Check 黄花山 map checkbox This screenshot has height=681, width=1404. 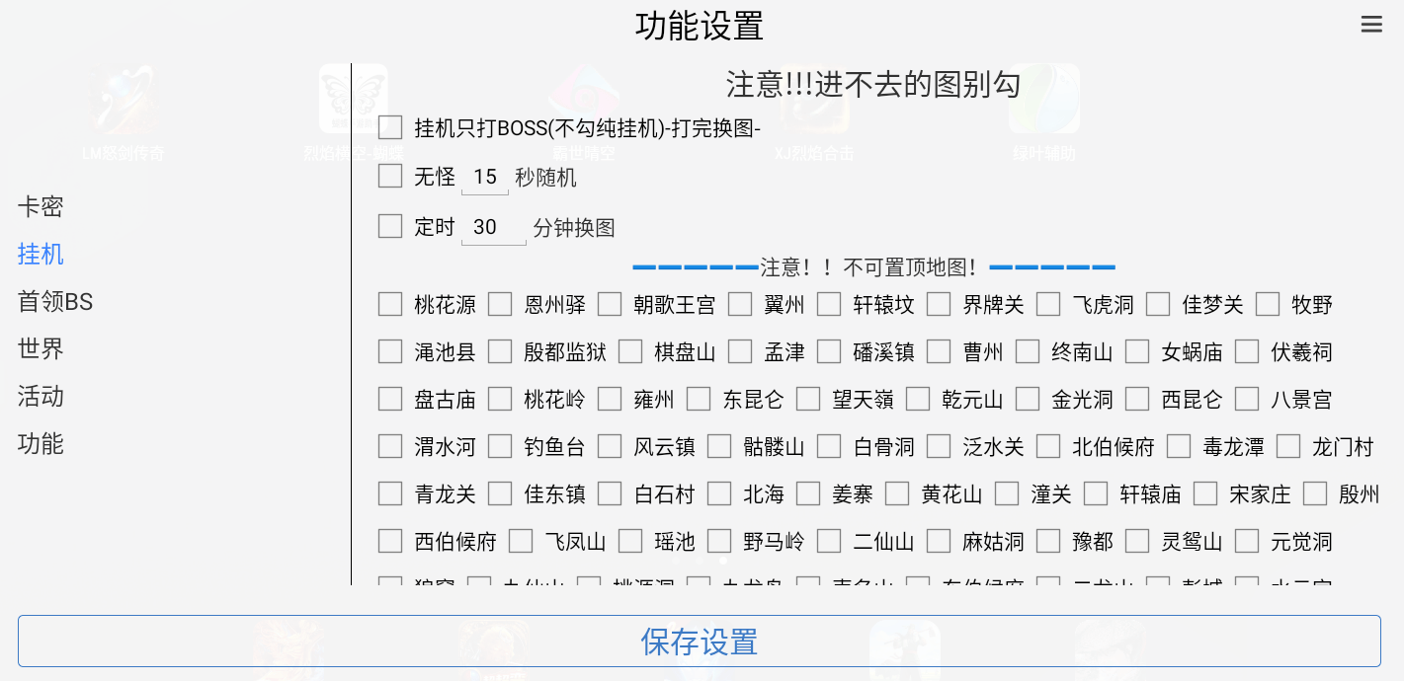pos(897,493)
